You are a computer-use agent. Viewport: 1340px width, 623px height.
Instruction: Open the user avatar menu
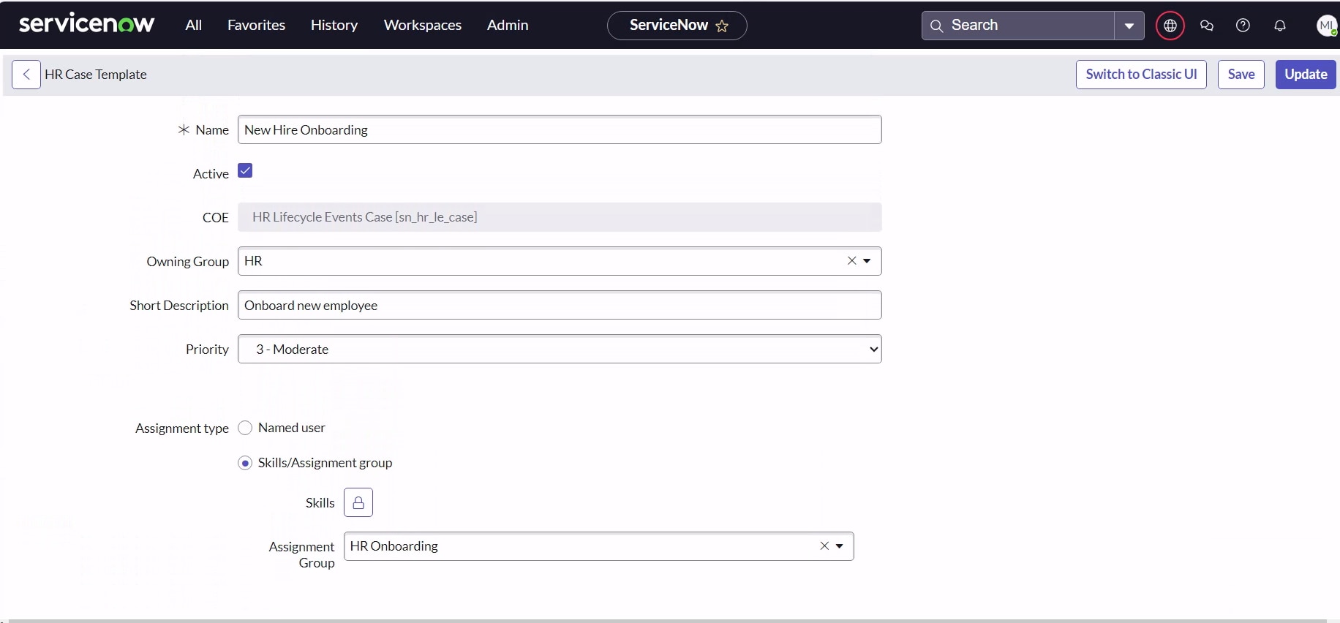[x=1326, y=26]
